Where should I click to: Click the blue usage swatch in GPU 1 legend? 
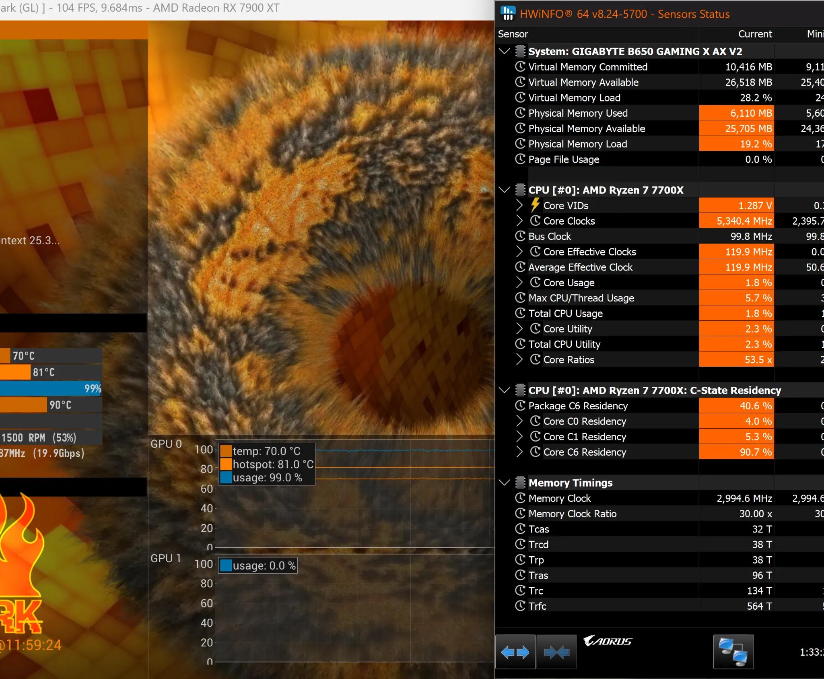pyautogui.click(x=226, y=565)
